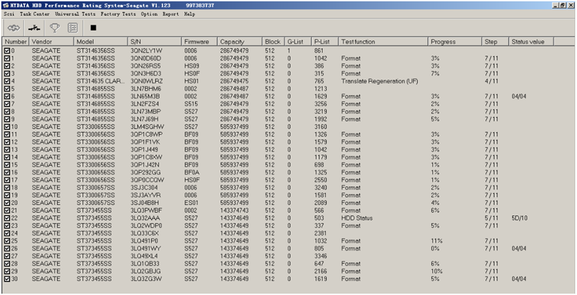Screen dimensions: 577x295
Task: Toggle the checkbox for drive 10
Action: pos(7,127)
